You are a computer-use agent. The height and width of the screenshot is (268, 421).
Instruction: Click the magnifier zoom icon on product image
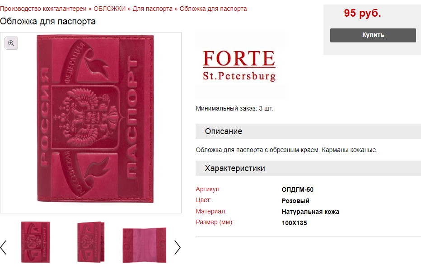[x=11, y=43]
